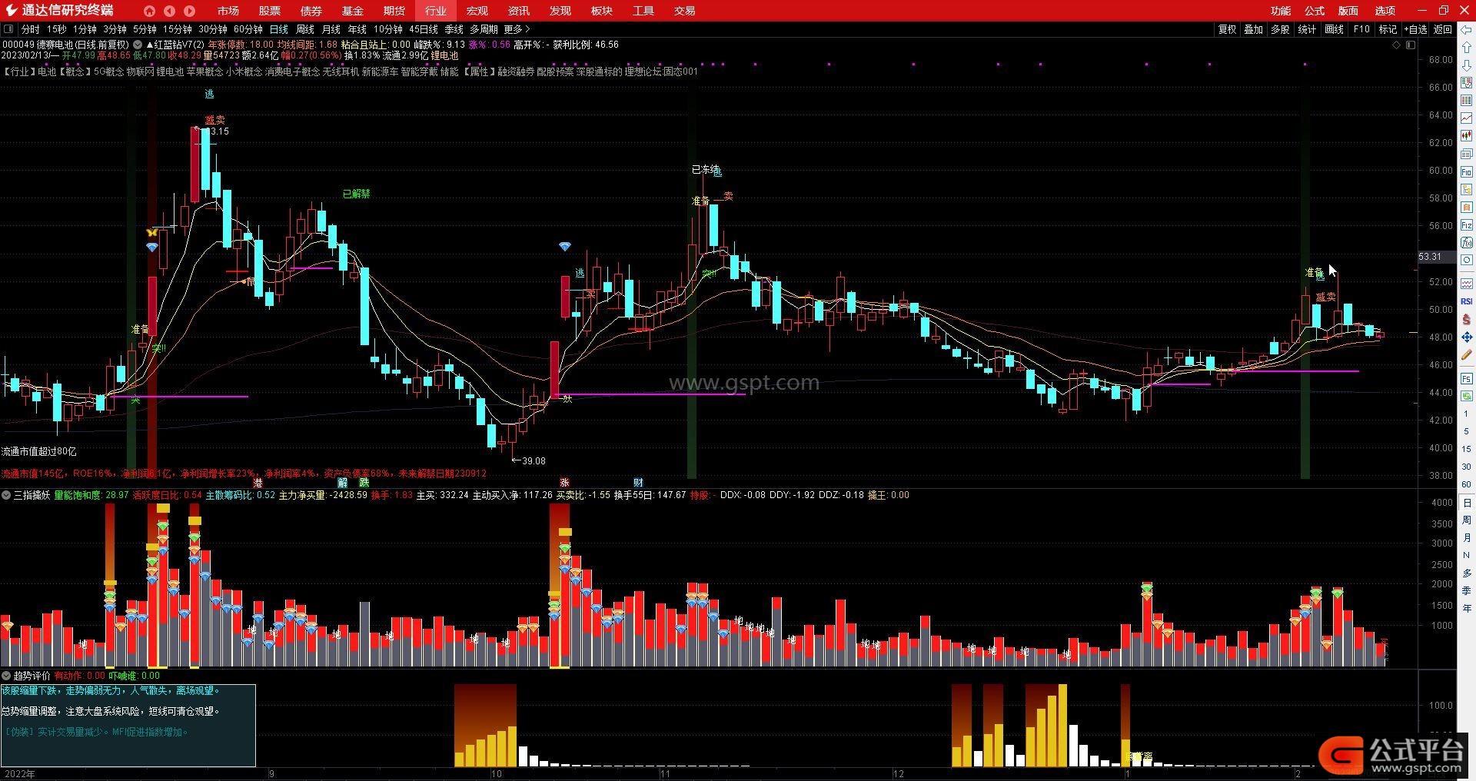Collapse the 三指擒妖 indicator panel
1476x781 pixels.
(6, 495)
